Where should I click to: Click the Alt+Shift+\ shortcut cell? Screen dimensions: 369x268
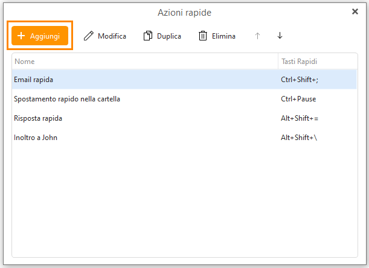pyautogui.click(x=299, y=138)
